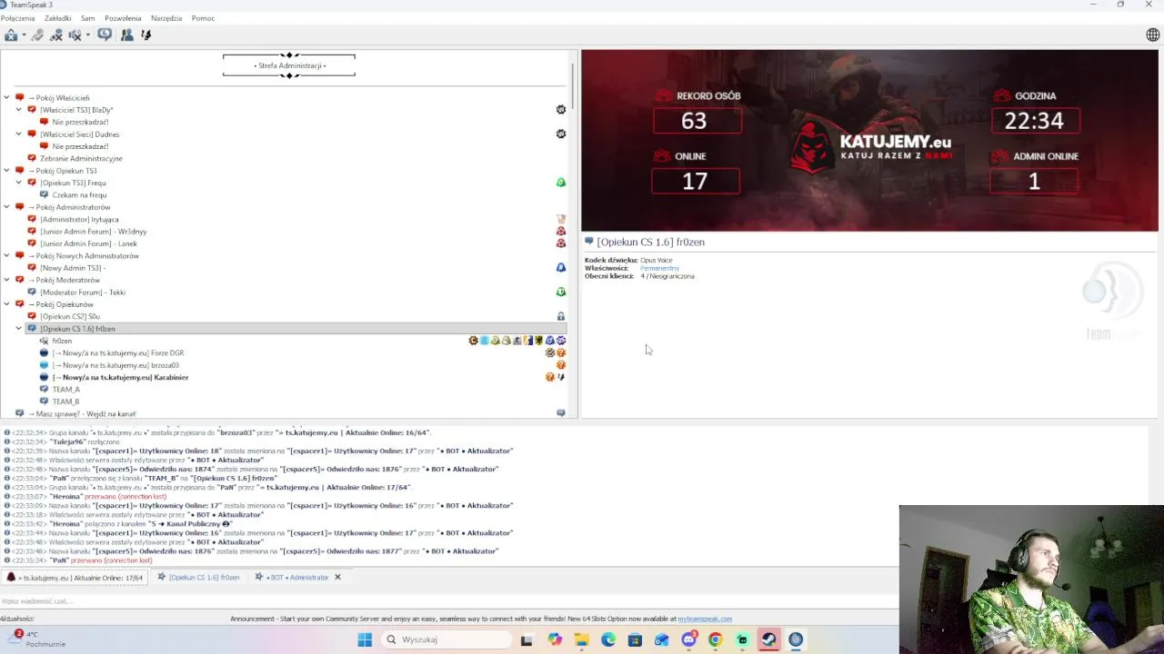
Task: Open the myteamspeak.com announcement link
Action: click(705, 619)
